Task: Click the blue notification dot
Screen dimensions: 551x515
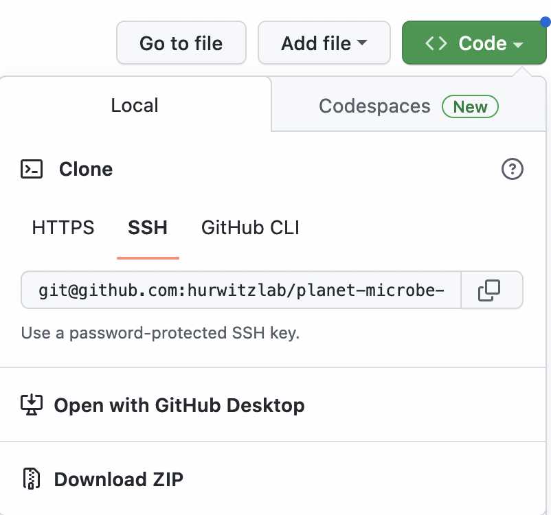Action: (x=546, y=22)
